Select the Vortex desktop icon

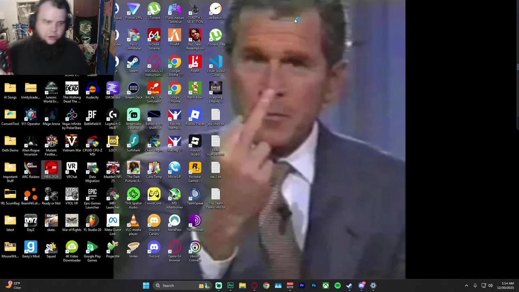tap(133, 249)
